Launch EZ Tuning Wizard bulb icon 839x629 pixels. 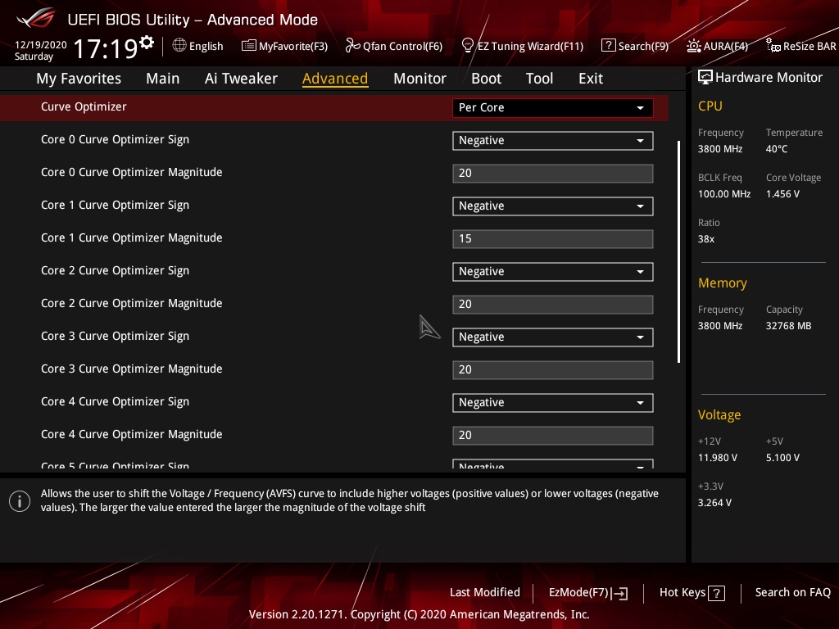pyautogui.click(x=468, y=46)
